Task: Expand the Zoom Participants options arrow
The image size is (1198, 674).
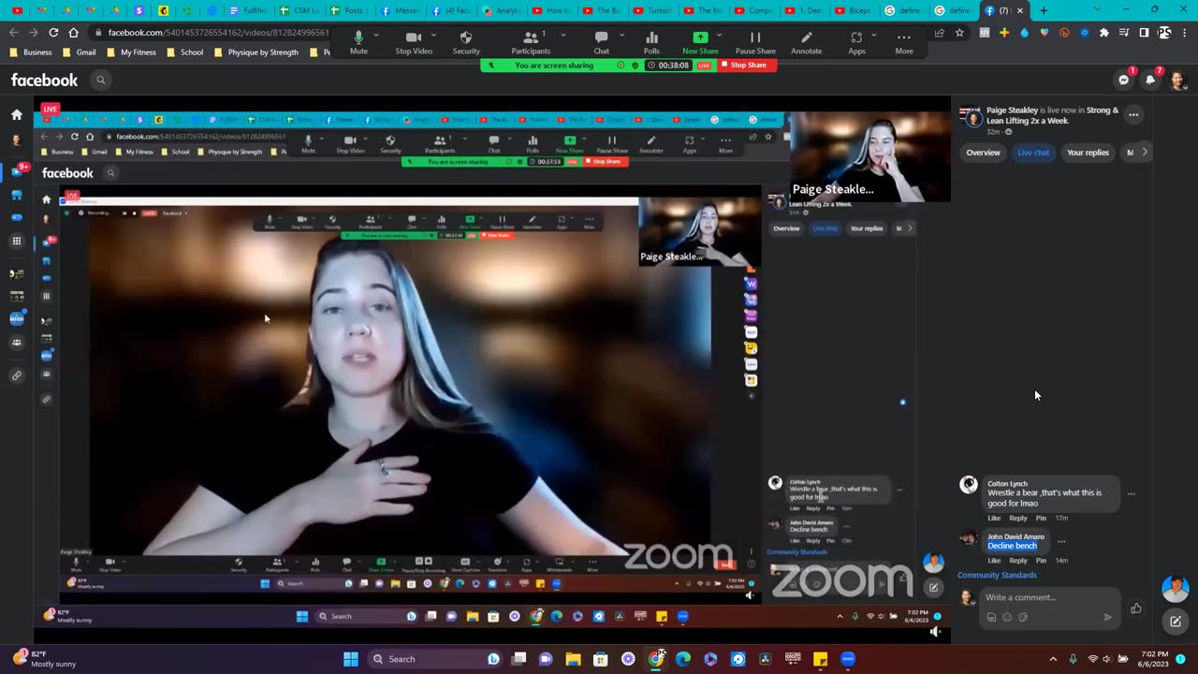Action: 562,36
